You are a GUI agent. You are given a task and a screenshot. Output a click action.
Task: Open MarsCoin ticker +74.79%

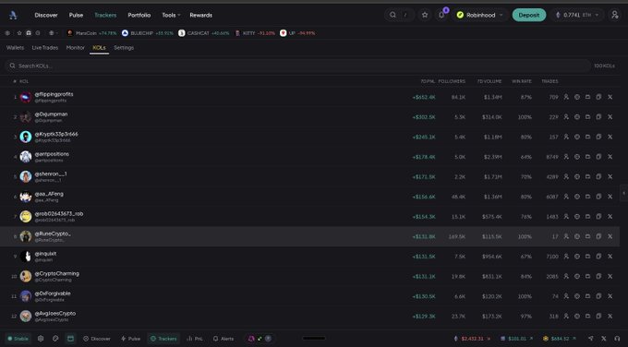click(91, 33)
